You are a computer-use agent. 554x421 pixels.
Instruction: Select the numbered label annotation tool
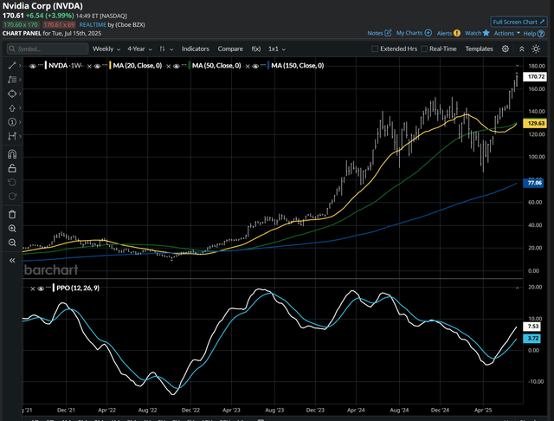[x=12, y=122]
